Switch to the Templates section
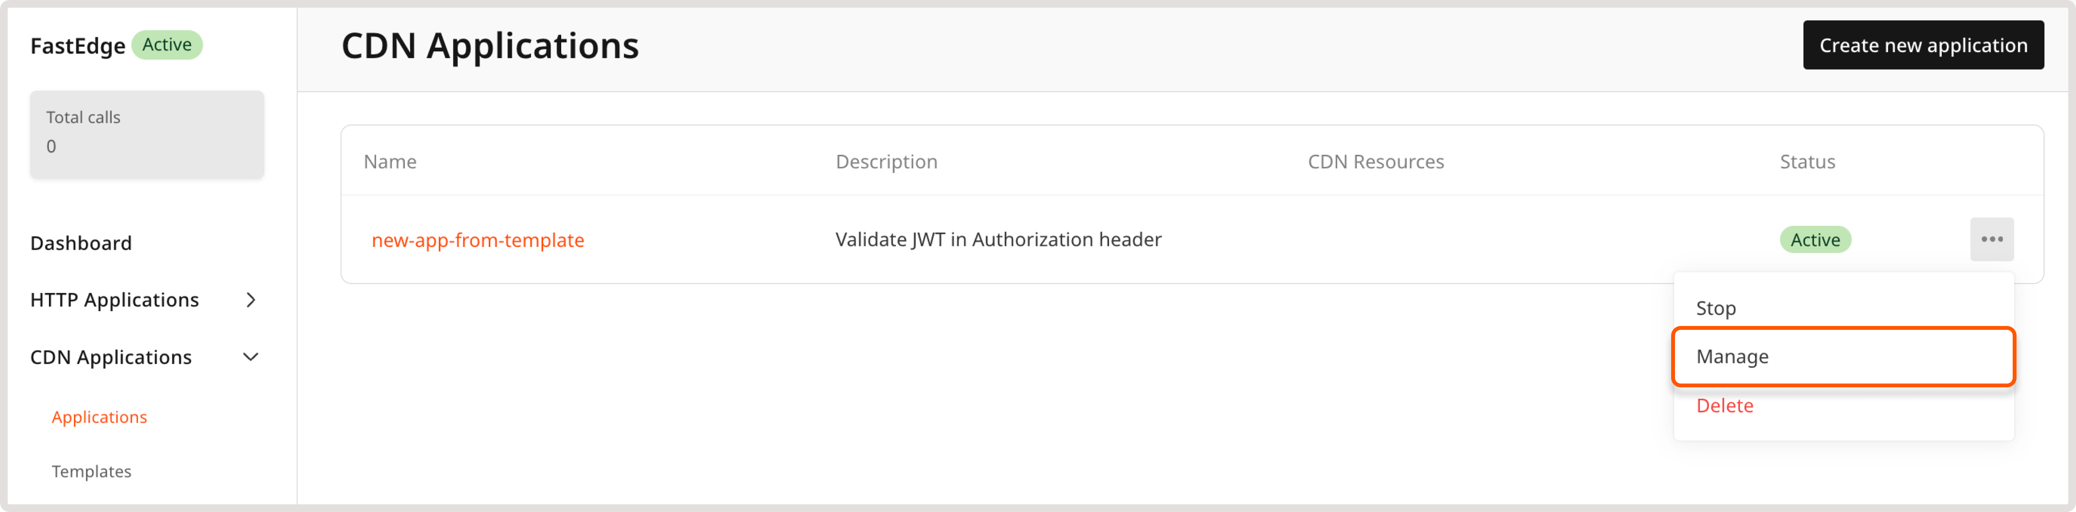Viewport: 2076px width, 512px height. 91,471
